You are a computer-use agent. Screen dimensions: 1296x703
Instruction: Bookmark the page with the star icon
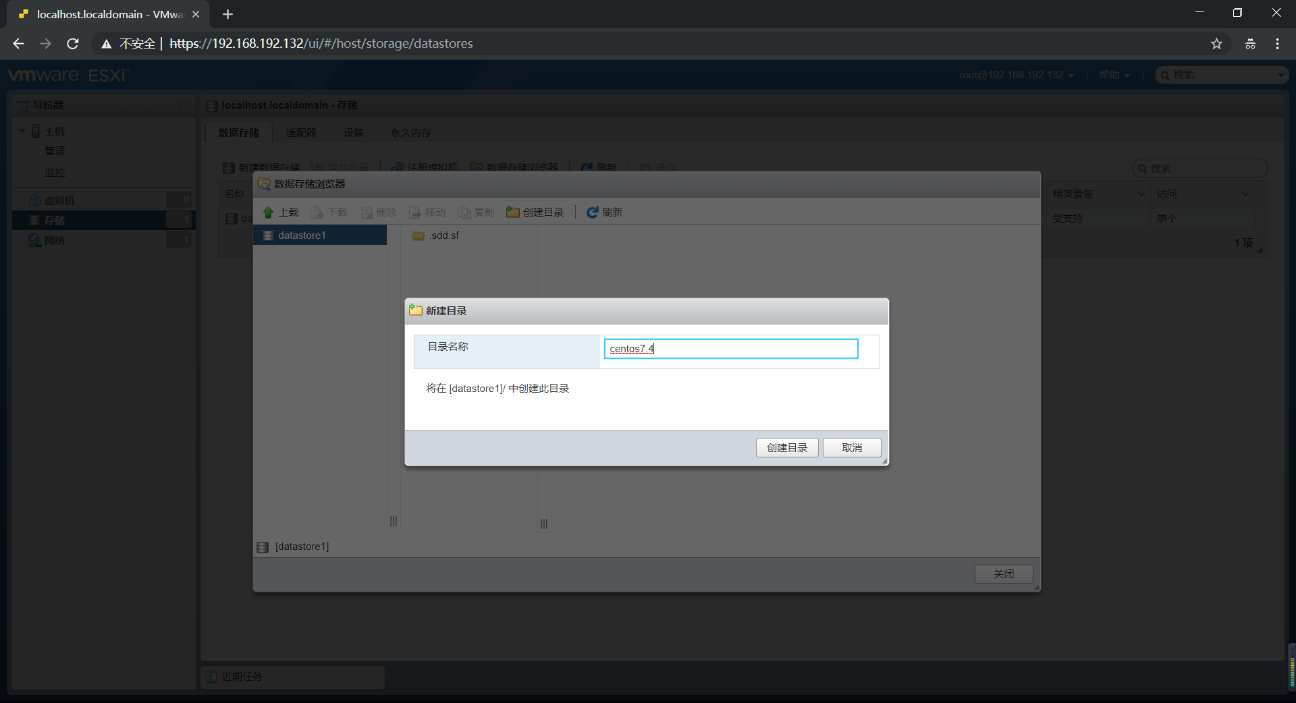(1216, 44)
